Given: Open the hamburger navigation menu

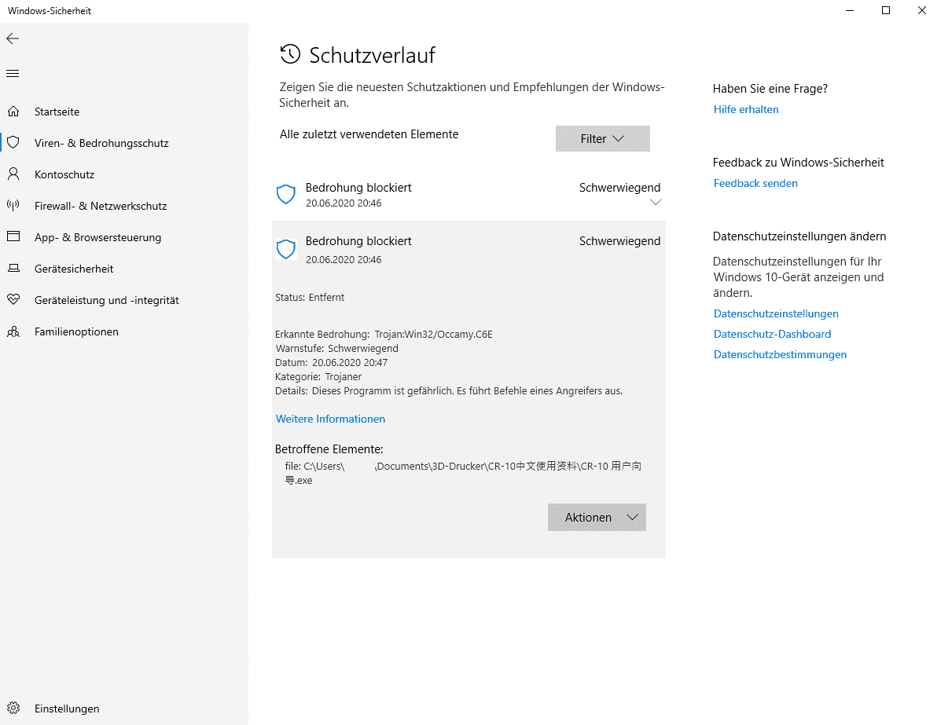Looking at the screenshot, I should pos(13,74).
